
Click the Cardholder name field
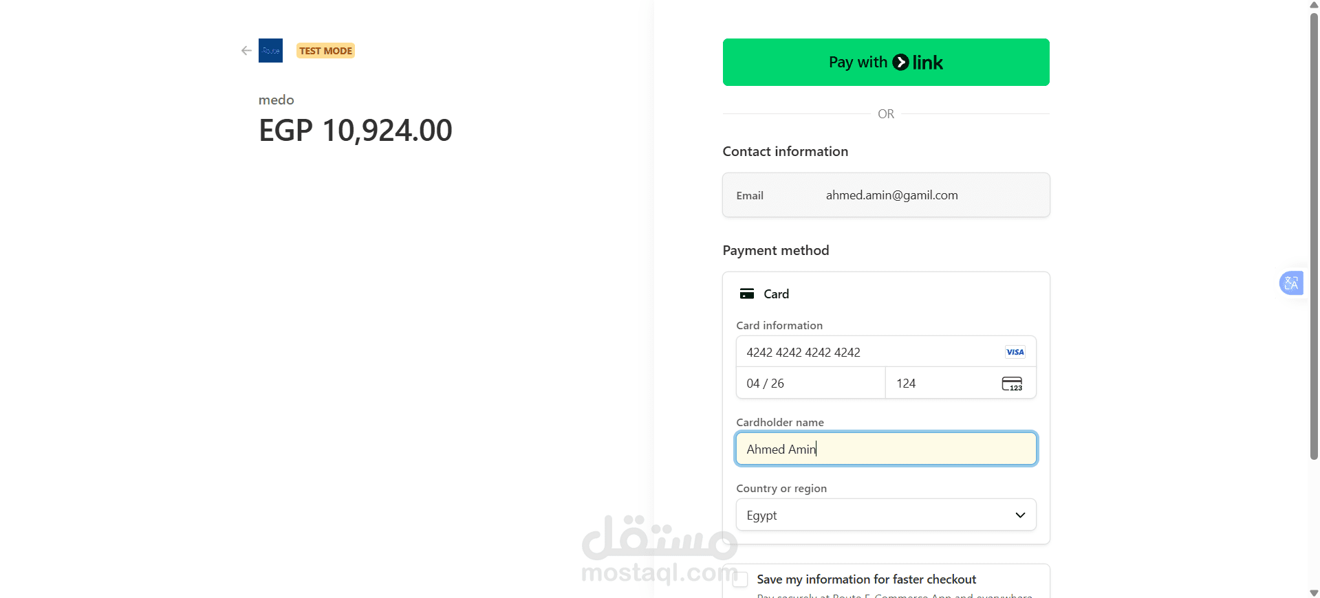[x=885, y=449]
